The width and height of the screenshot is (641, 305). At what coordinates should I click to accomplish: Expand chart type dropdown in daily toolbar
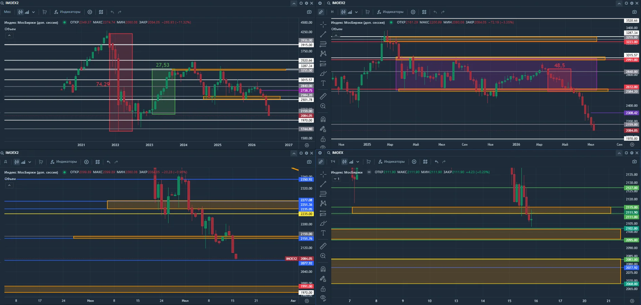pos(30,162)
